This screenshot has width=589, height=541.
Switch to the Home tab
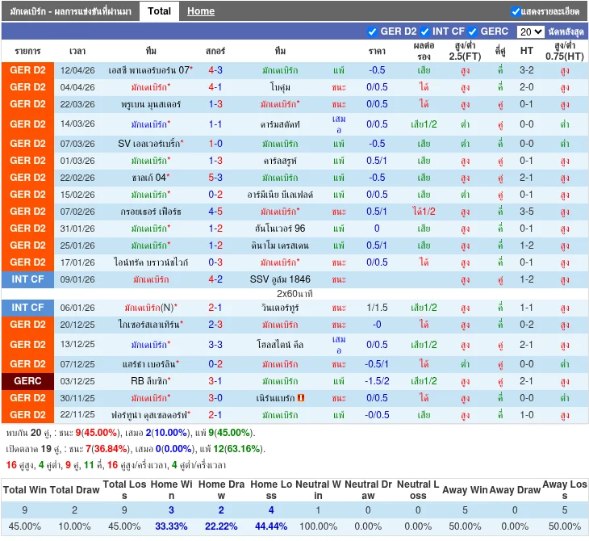click(201, 11)
